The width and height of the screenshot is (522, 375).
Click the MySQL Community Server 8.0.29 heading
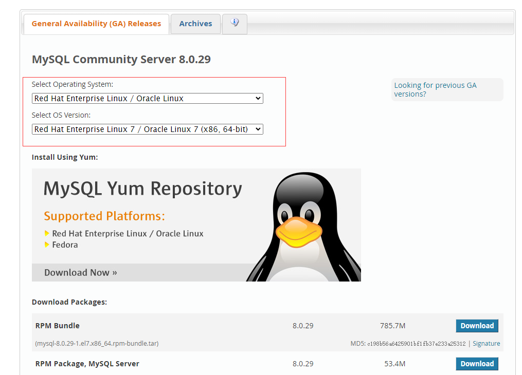coord(121,59)
